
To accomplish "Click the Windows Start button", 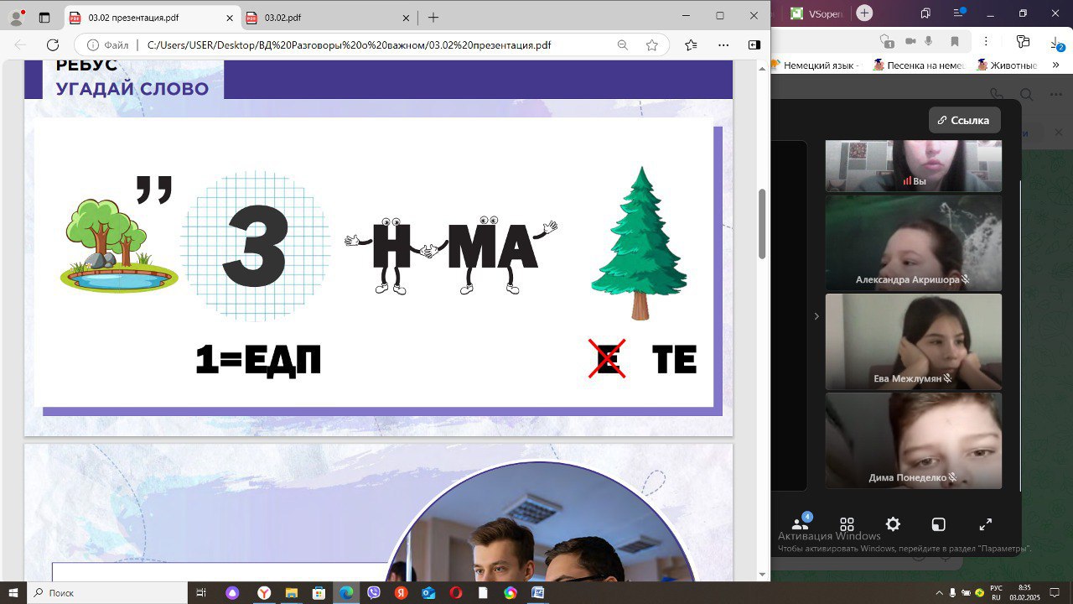I will click(x=13, y=592).
